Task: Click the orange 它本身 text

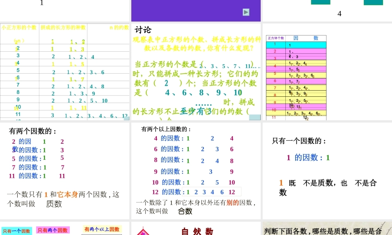Action: tap(67, 195)
